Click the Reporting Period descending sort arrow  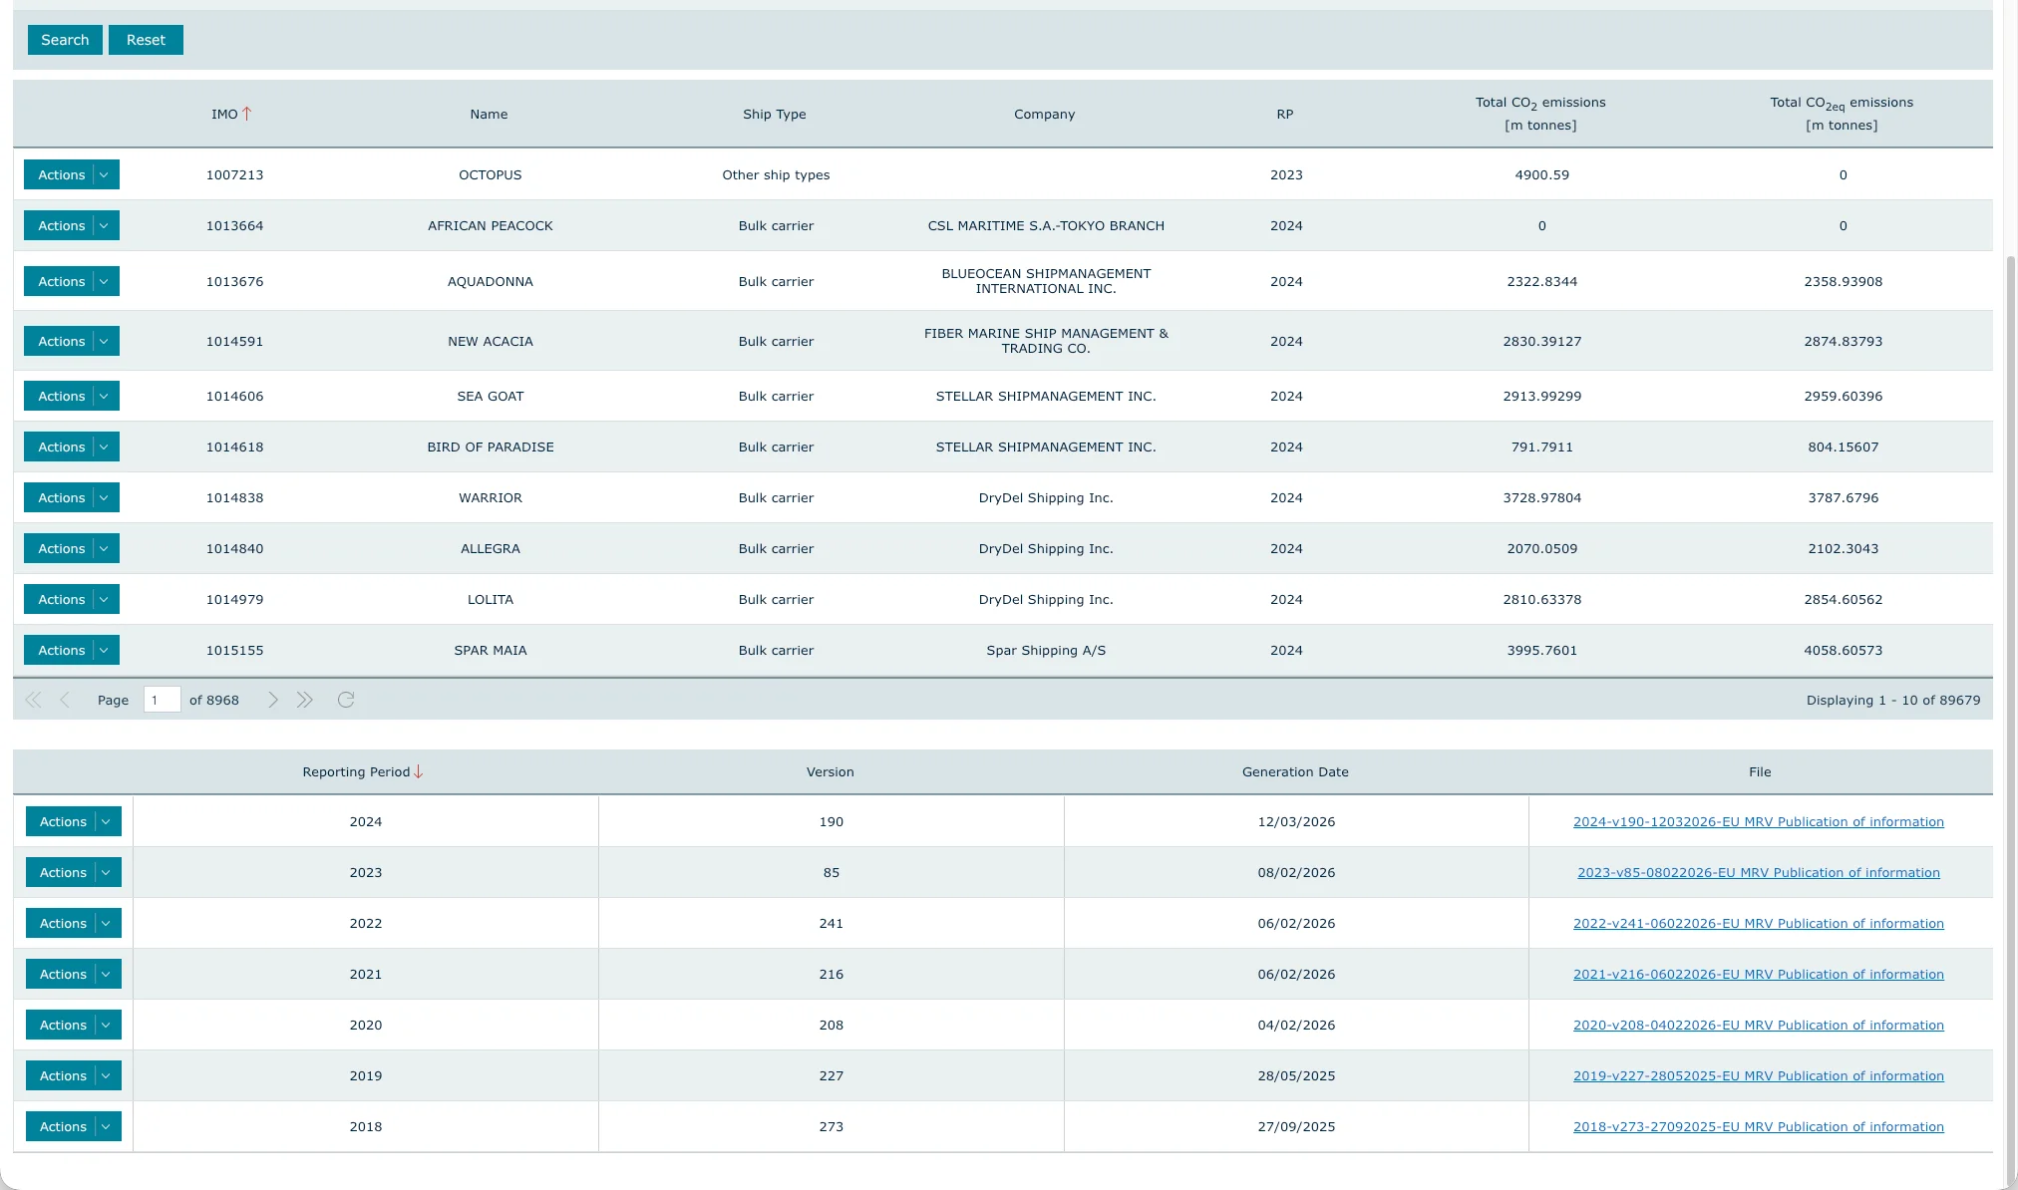[419, 772]
